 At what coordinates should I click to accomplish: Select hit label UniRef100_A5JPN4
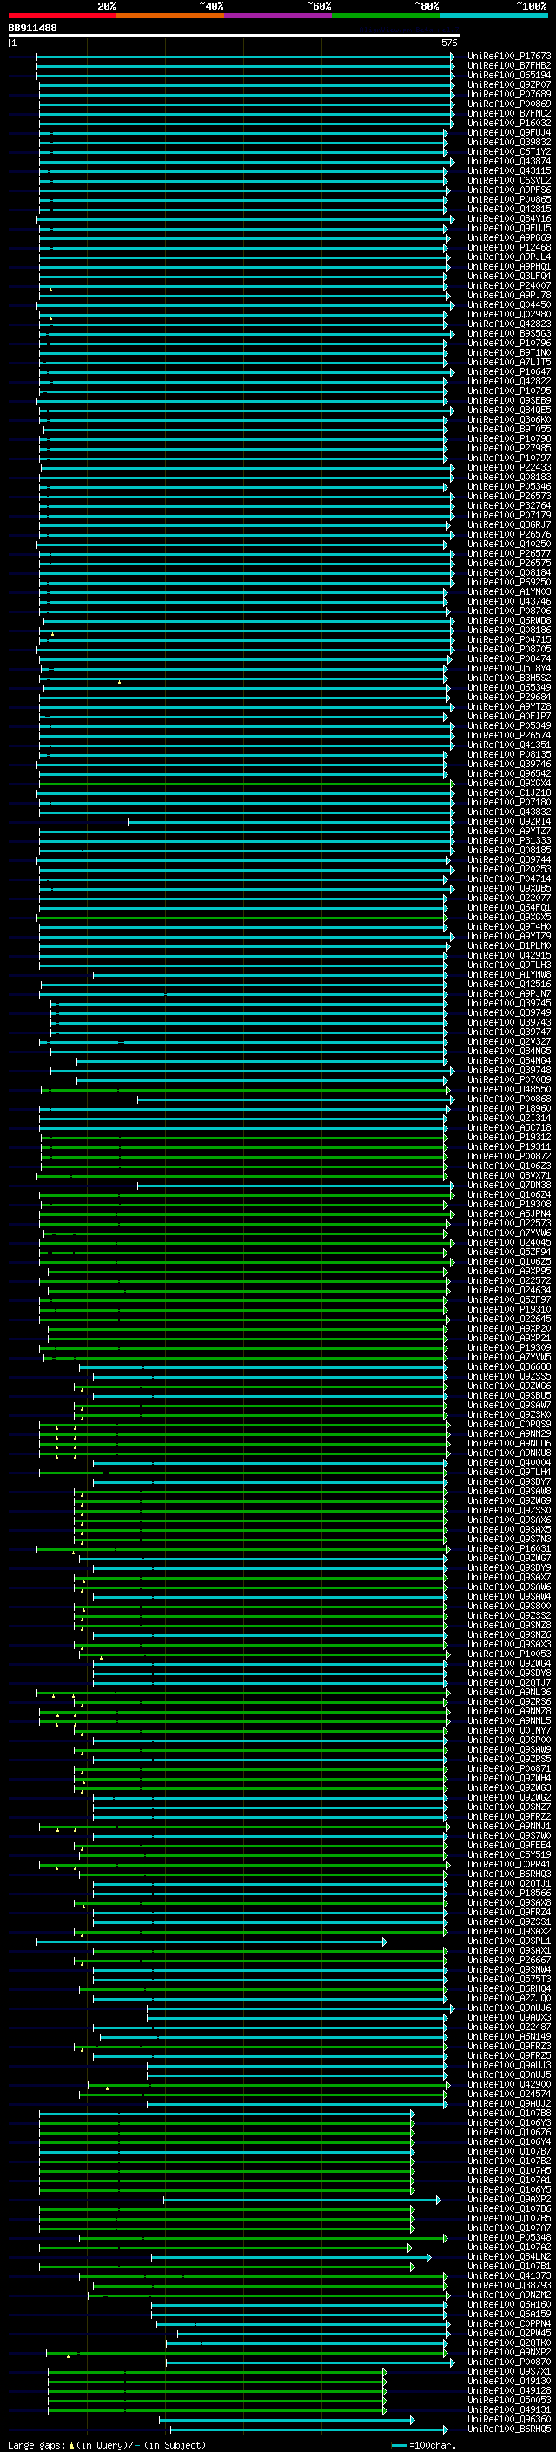509,1213
